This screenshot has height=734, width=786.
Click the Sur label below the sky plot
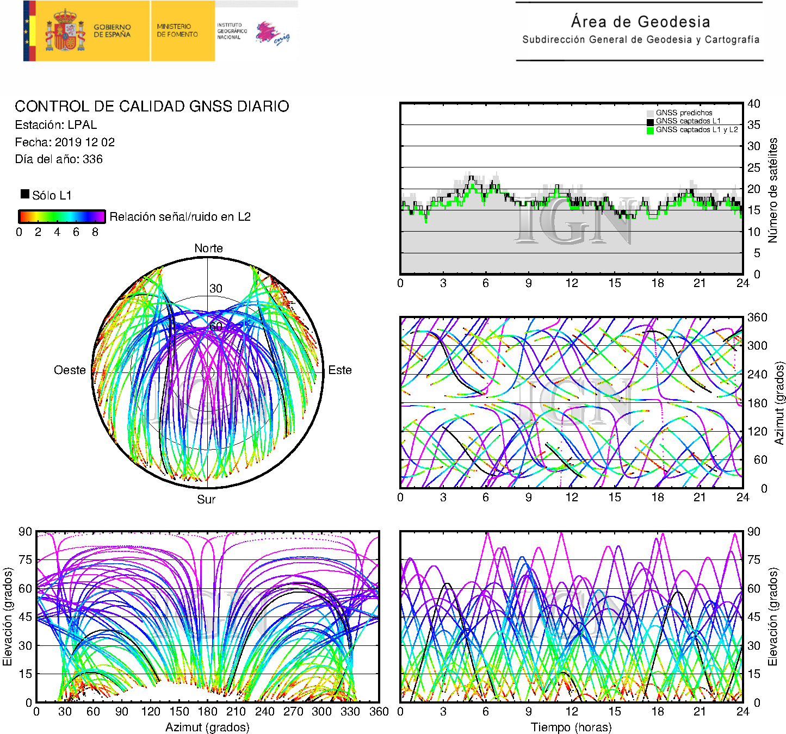(206, 499)
